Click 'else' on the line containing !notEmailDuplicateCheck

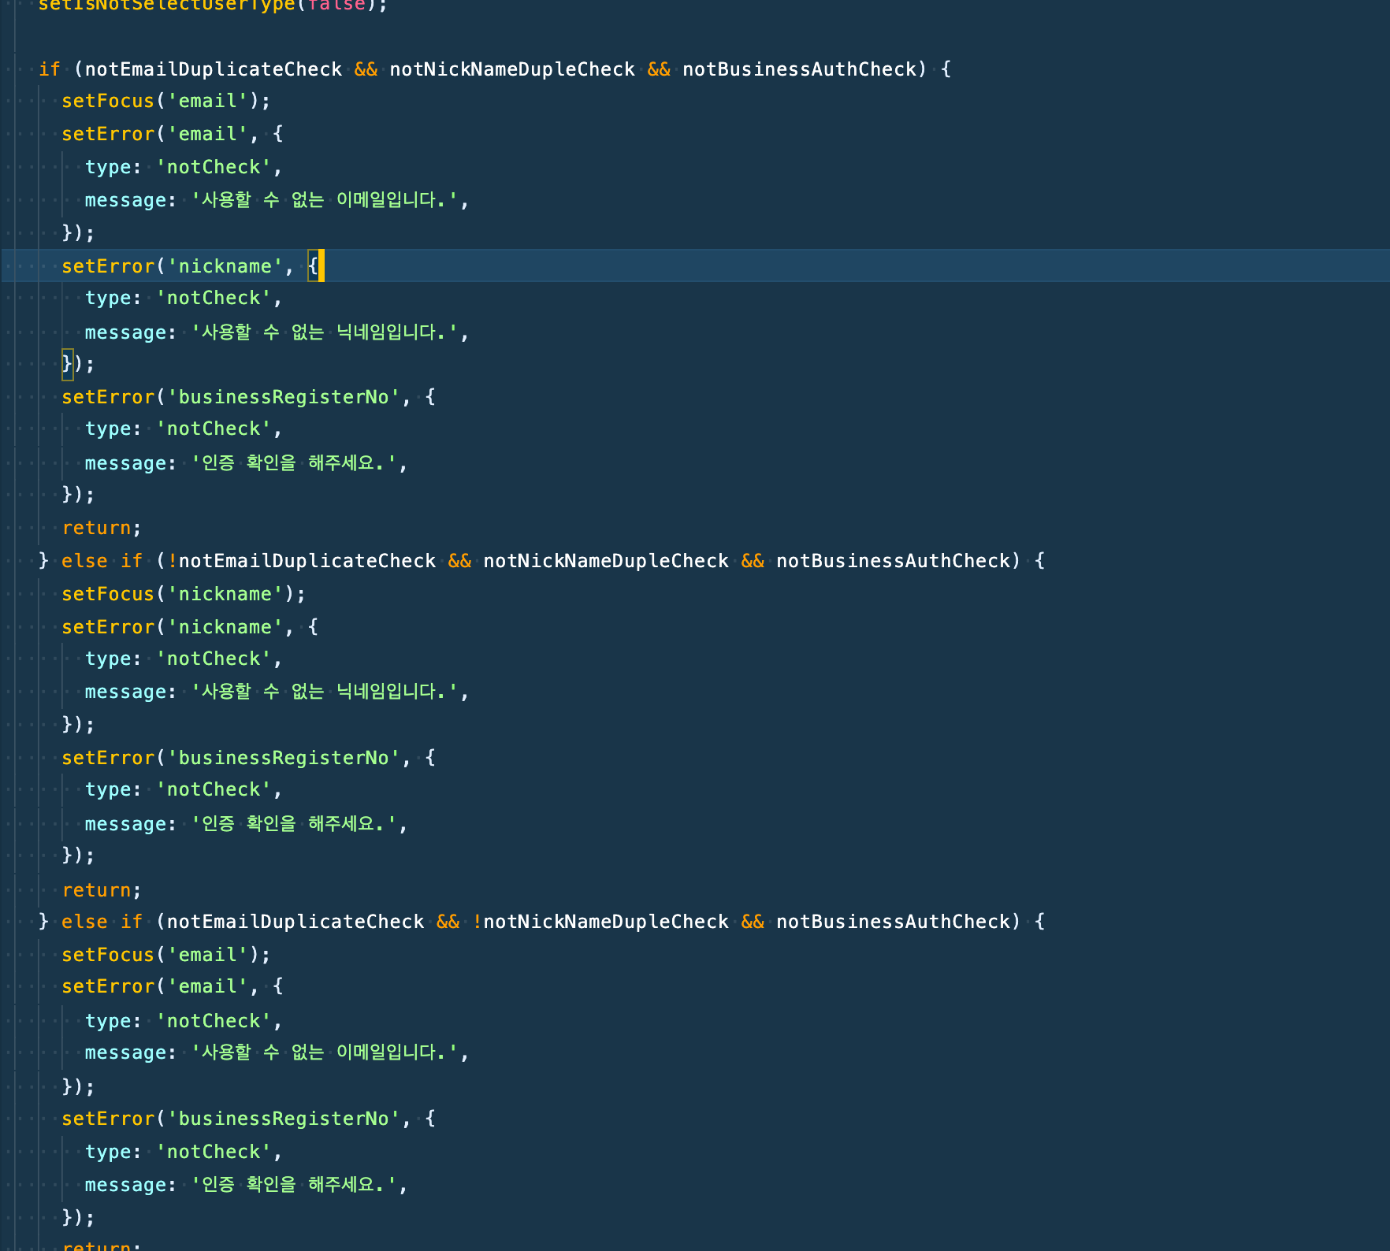(84, 561)
